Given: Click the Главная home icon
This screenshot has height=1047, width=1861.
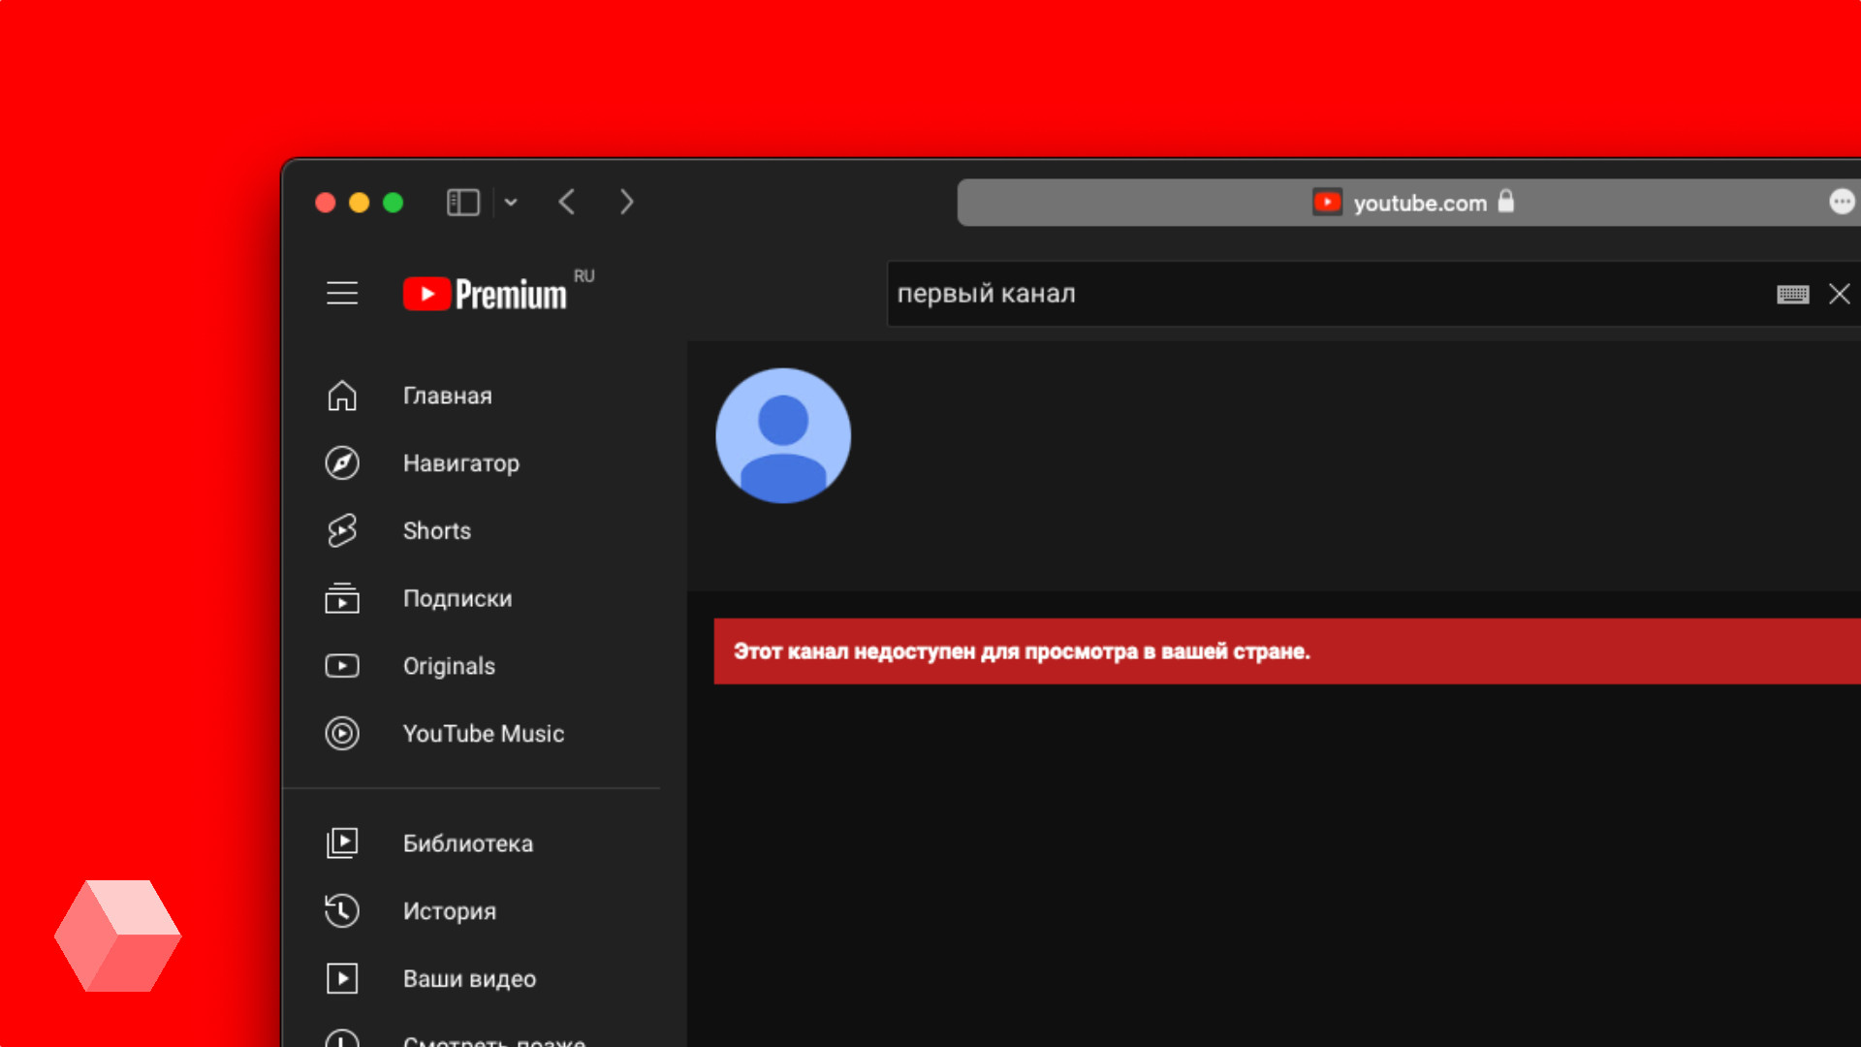Looking at the screenshot, I should (x=342, y=396).
